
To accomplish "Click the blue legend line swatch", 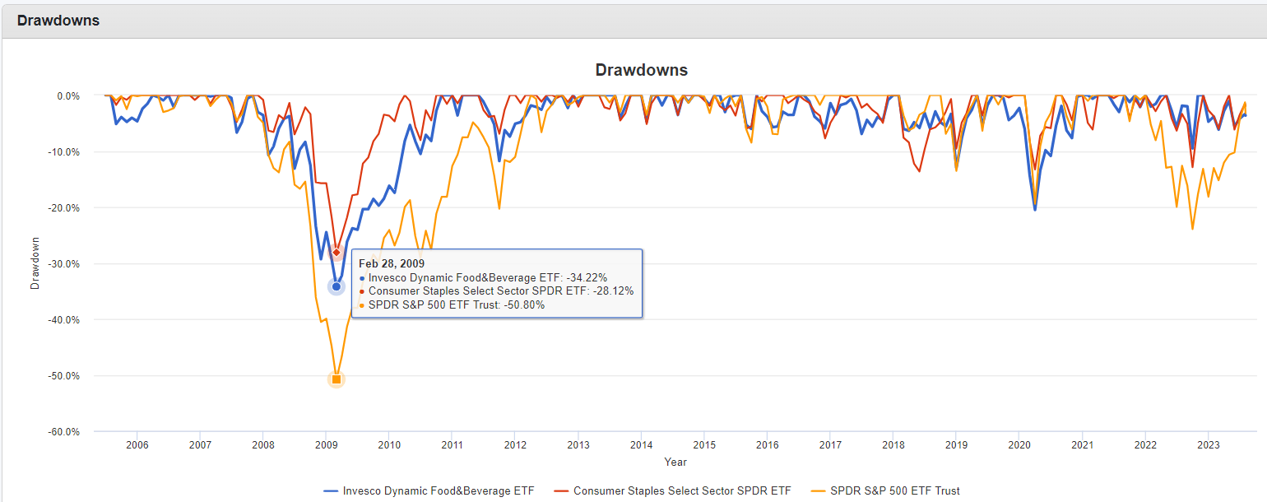I will click(x=331, y=491).
